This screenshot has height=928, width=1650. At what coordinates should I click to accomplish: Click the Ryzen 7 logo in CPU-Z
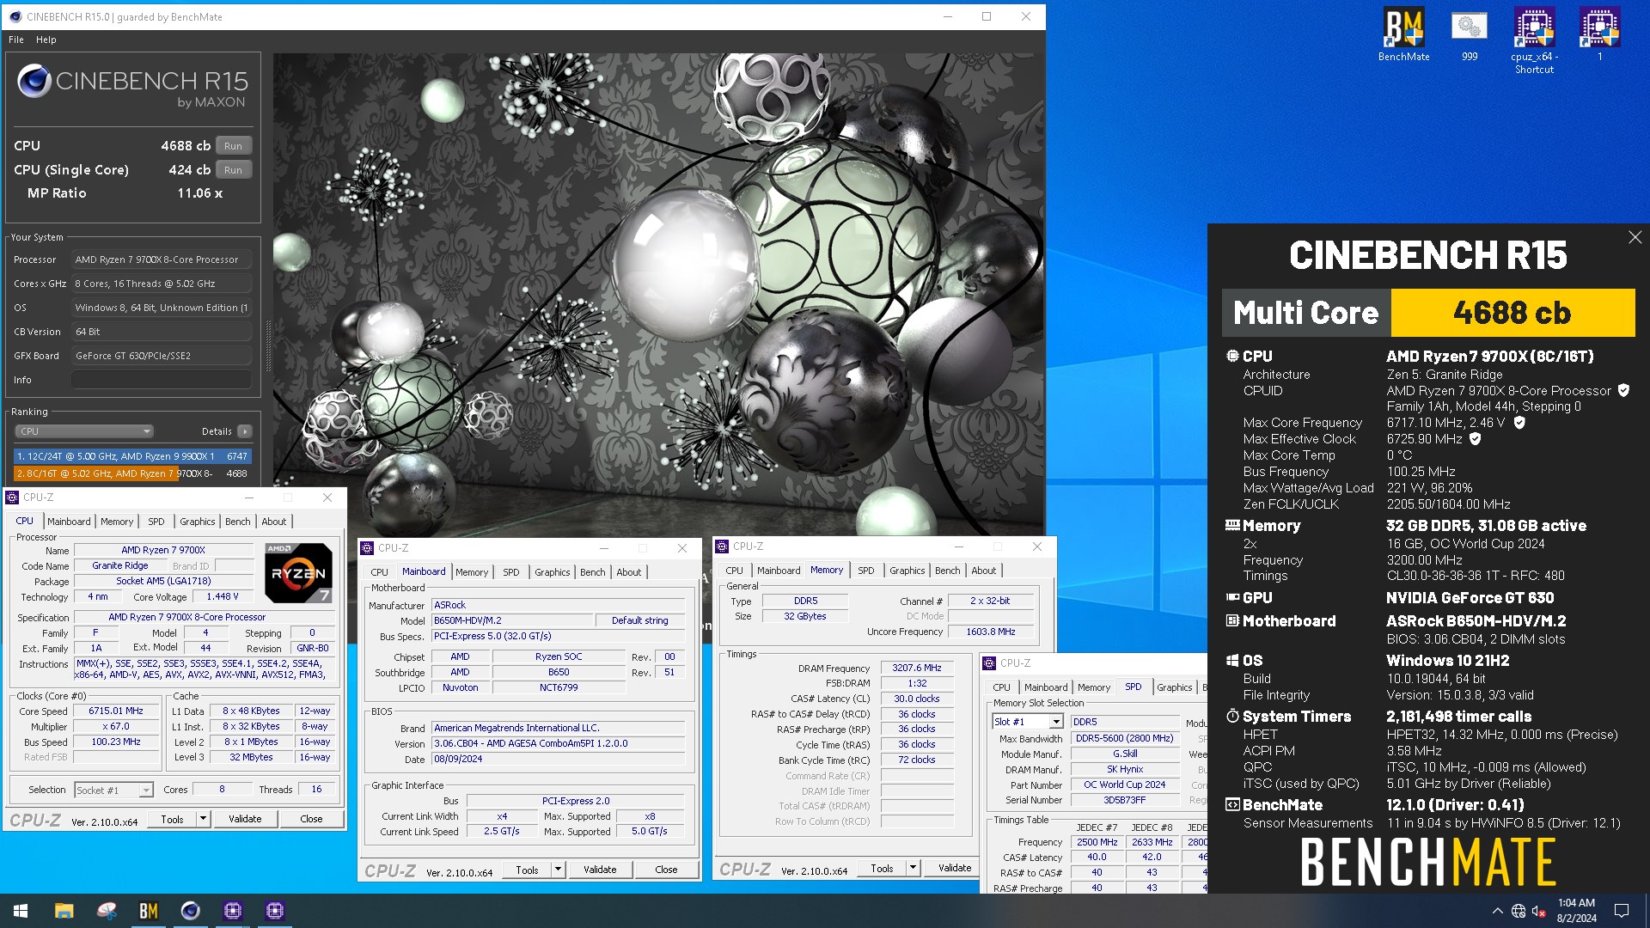click(298, 572)
